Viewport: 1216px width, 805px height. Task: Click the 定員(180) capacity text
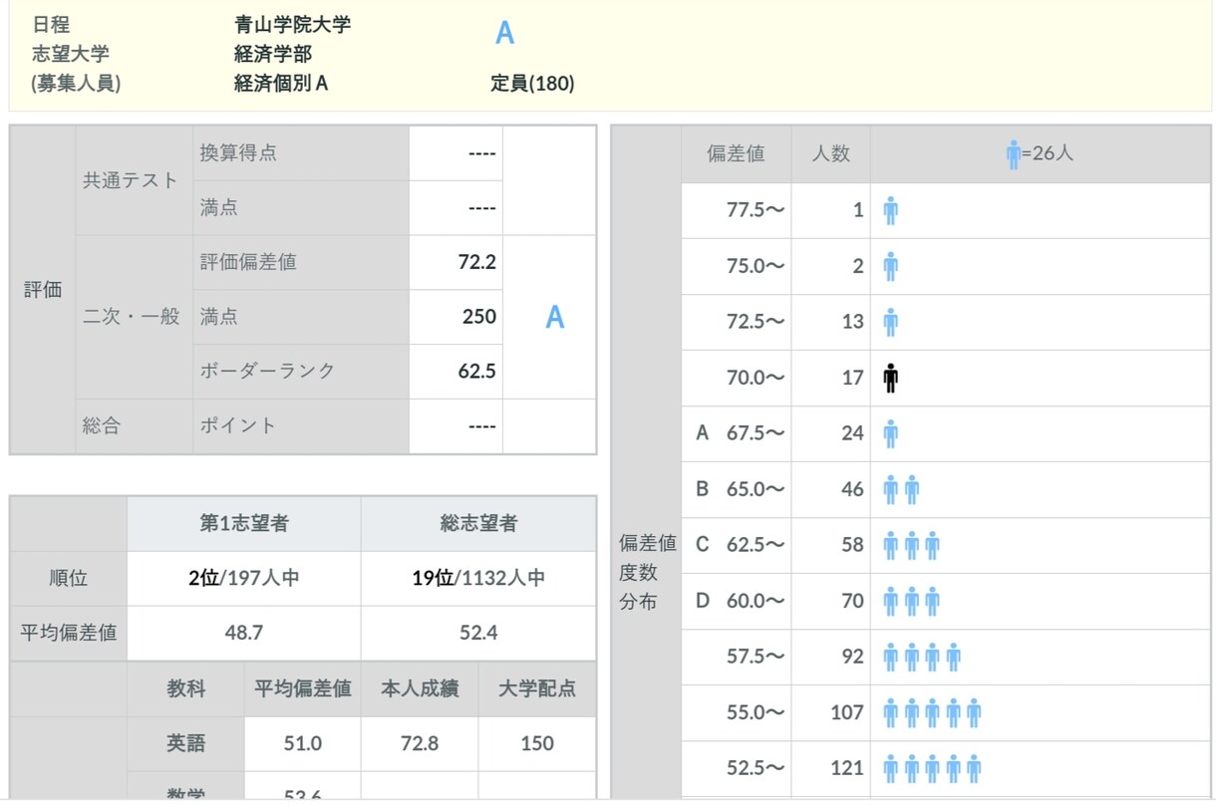coord(532,83)
